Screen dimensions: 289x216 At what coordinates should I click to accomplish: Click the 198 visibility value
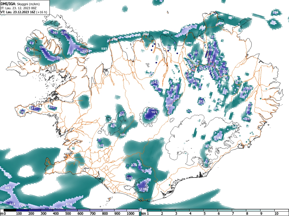42,48
